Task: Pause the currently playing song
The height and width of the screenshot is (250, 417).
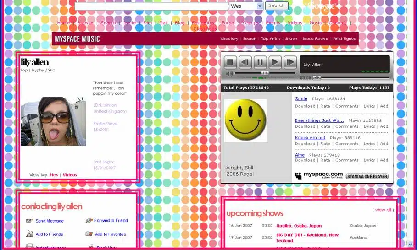Action: (x=260, y=62)
